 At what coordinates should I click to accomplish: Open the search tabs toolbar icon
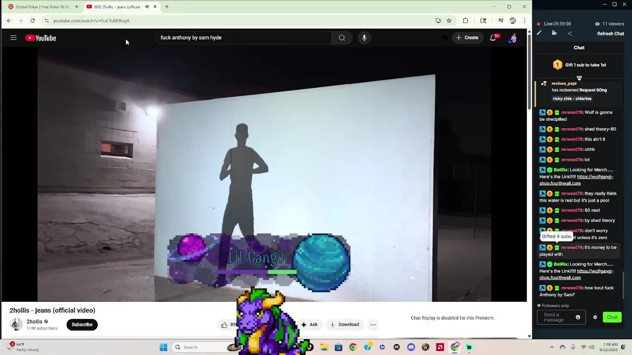[x=483, y=21]
